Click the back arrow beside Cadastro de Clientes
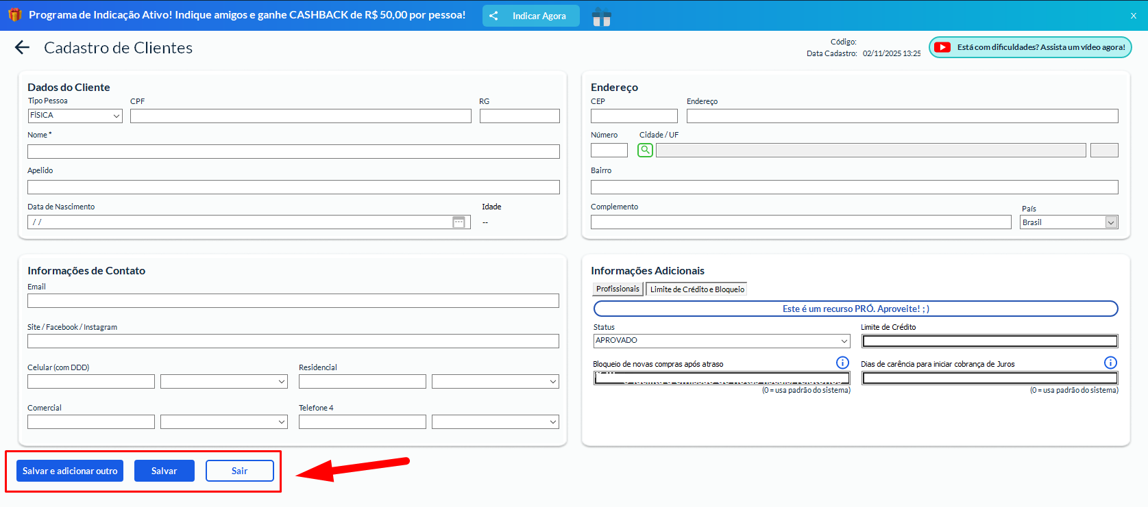Viewport: 1148px width, 507px height. click(23, 47)
